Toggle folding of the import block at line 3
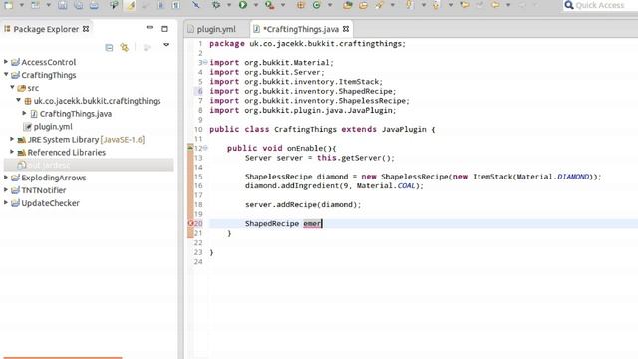The image size is (638, 359). tap(205, 62)
